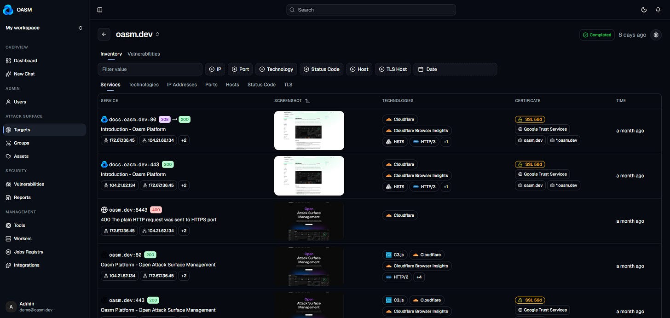Open docs.oasm.dev:443 service link
Image resolution: width=670 pixels, height=318 pixels.
134,164
